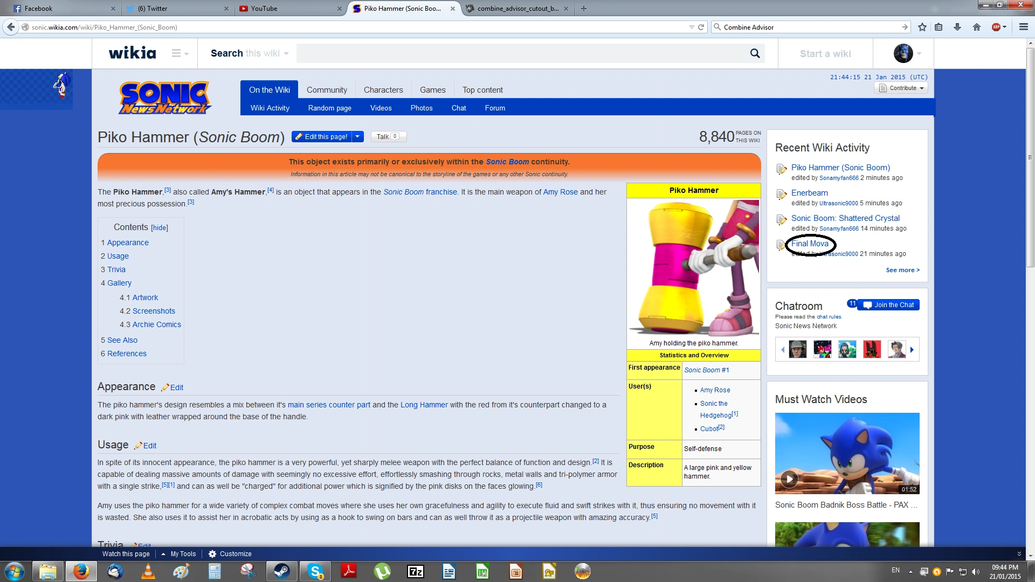
Task: Go to Firefox home page icon
Action: 976,27
